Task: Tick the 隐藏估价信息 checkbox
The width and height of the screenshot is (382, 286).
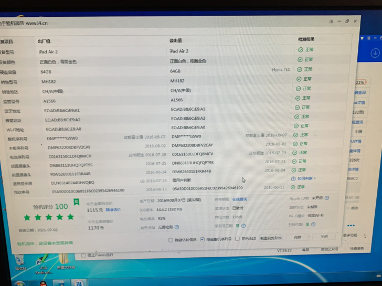Action: [171, 240]
